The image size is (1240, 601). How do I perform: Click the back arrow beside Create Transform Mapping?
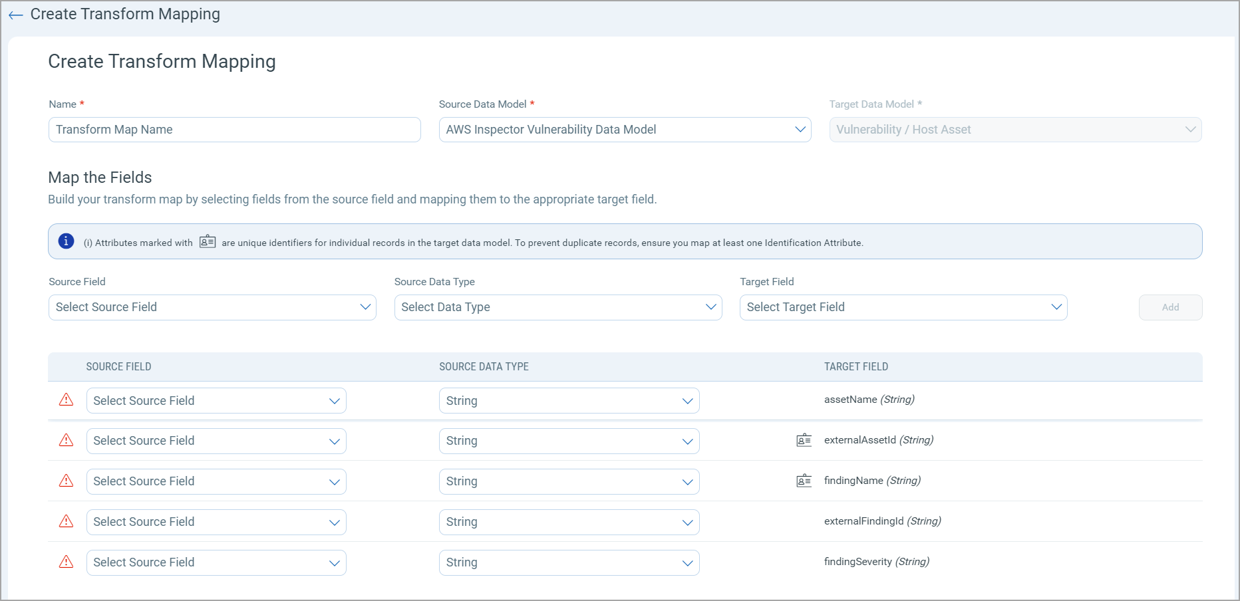16,15
